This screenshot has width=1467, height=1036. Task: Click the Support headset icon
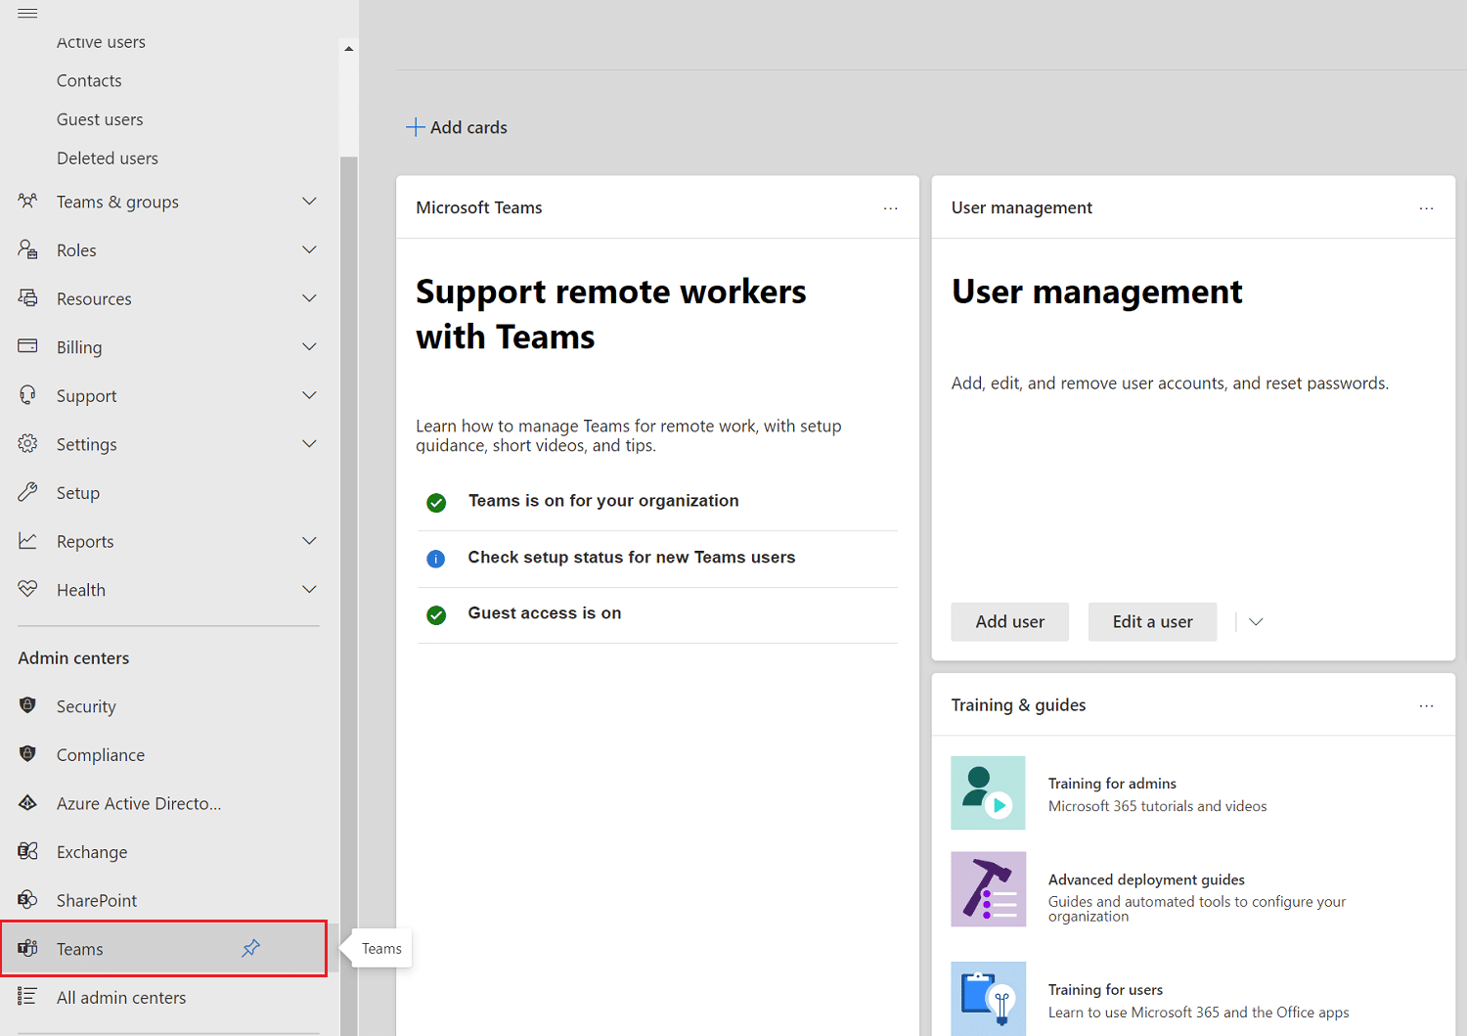(x=27, y=394)
